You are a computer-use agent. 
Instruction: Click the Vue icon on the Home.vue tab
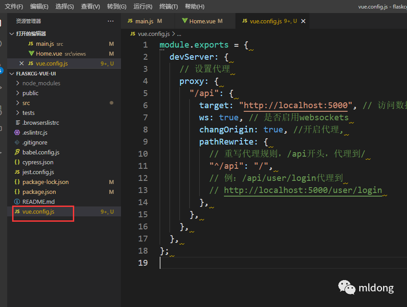pyautogui.click(x=184, y=21)
